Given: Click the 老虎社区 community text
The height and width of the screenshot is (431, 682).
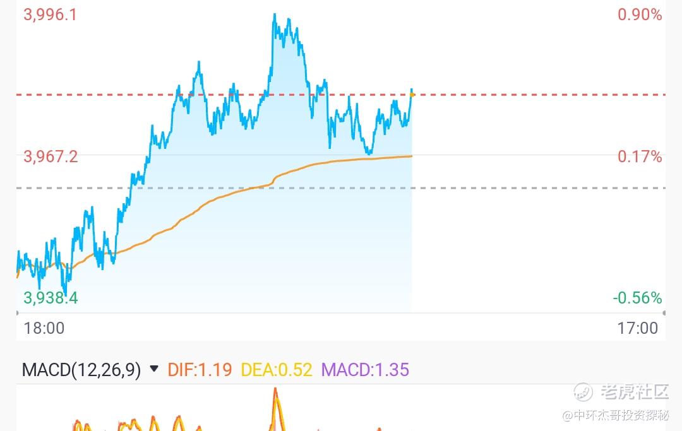Looking at the screenshot, I should click(x=635, y=392).
